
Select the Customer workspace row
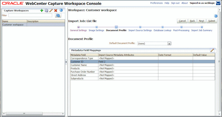(33, 25)
